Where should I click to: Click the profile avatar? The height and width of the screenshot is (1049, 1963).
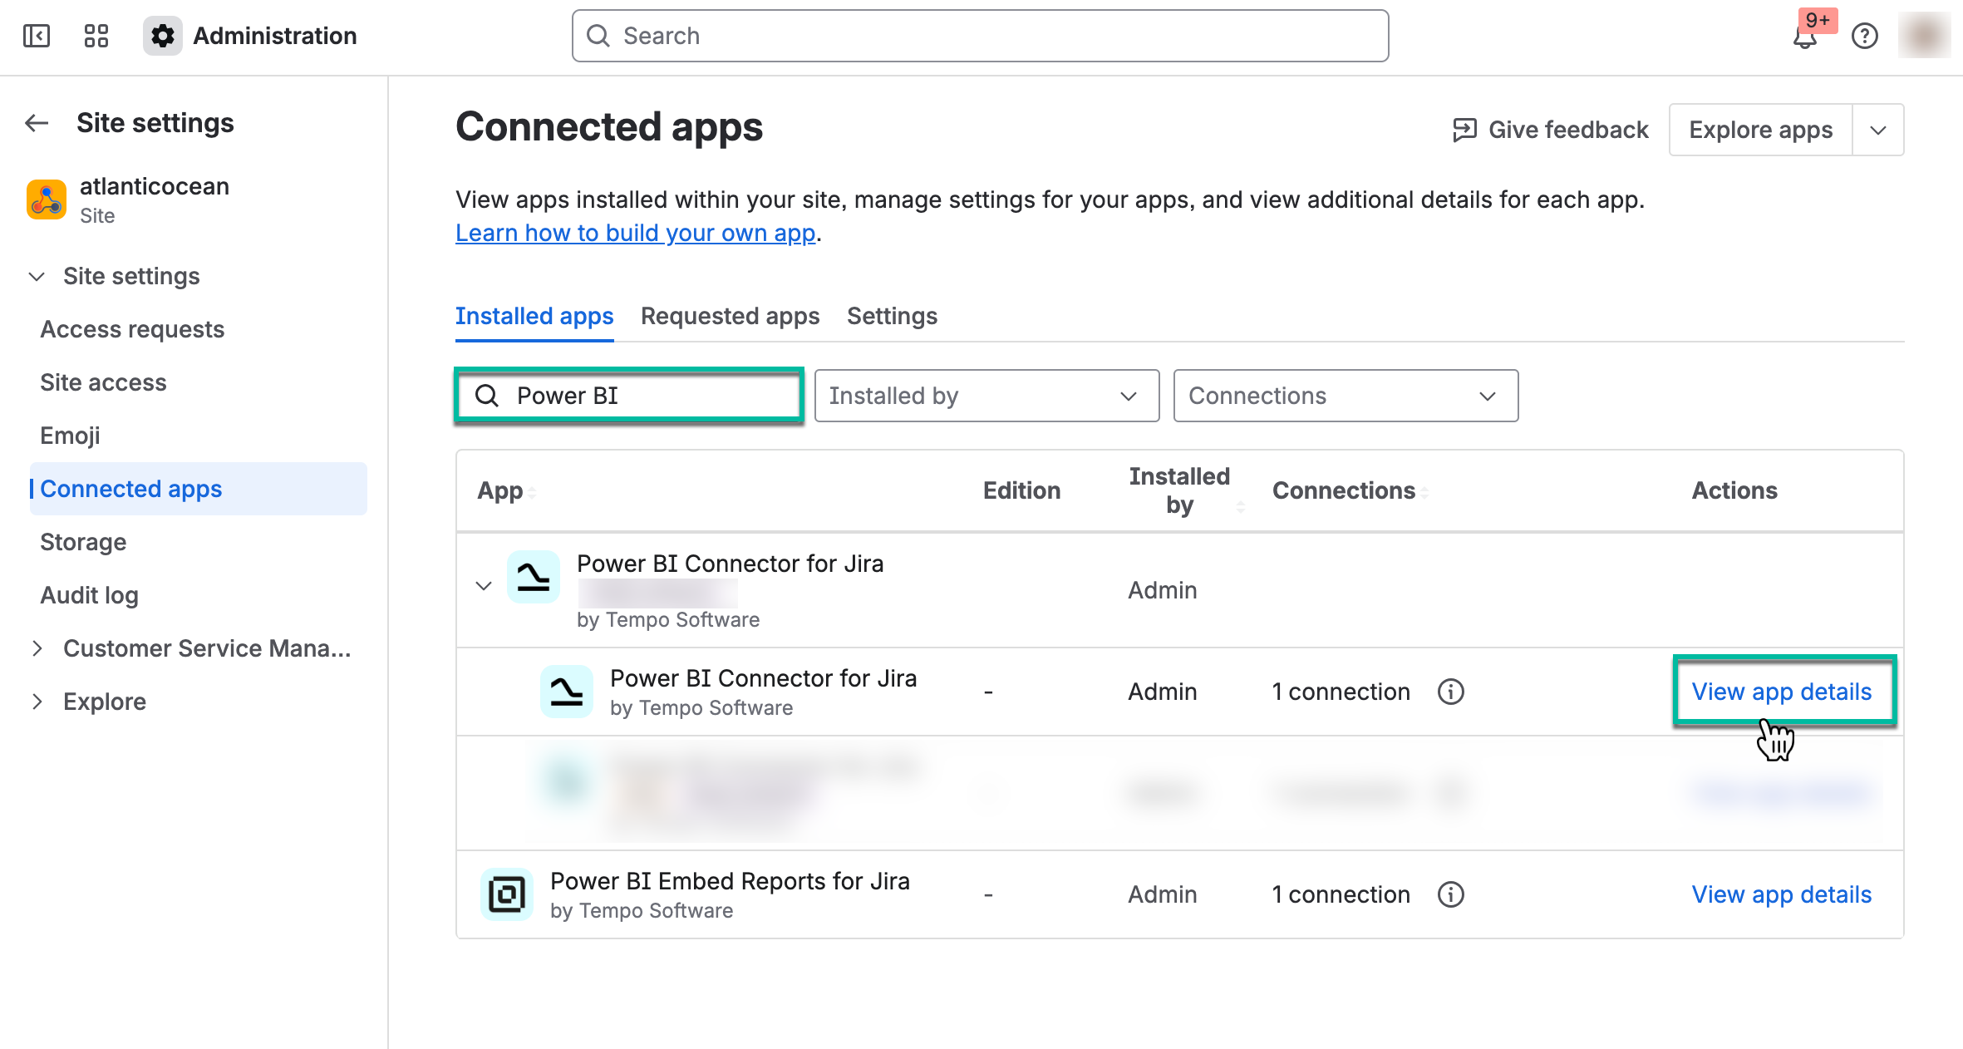point(1924,36)
